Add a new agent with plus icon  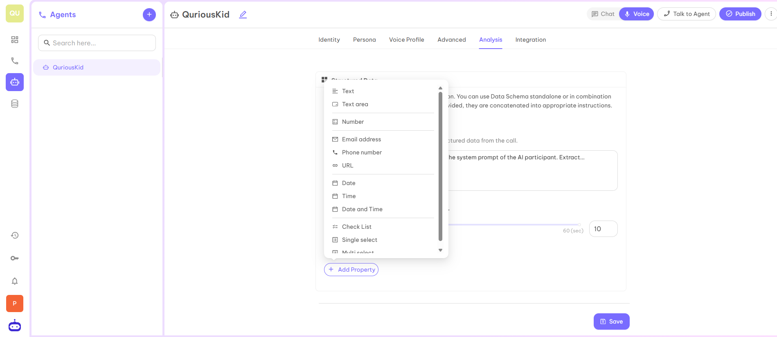149,15
